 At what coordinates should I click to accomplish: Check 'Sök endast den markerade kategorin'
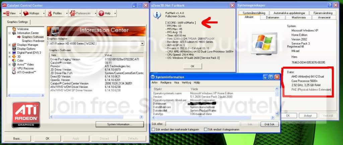[153, 130]
